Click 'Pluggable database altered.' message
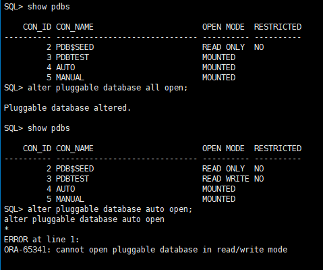The height and width of the screenshot is (270, 323). pyautogui.click(x=67, y=108)
